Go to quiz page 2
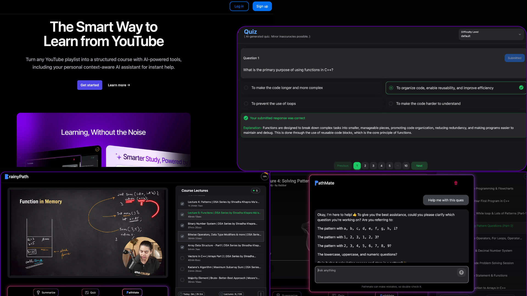This screenshot has height=296, width=527. click(365, 166)
